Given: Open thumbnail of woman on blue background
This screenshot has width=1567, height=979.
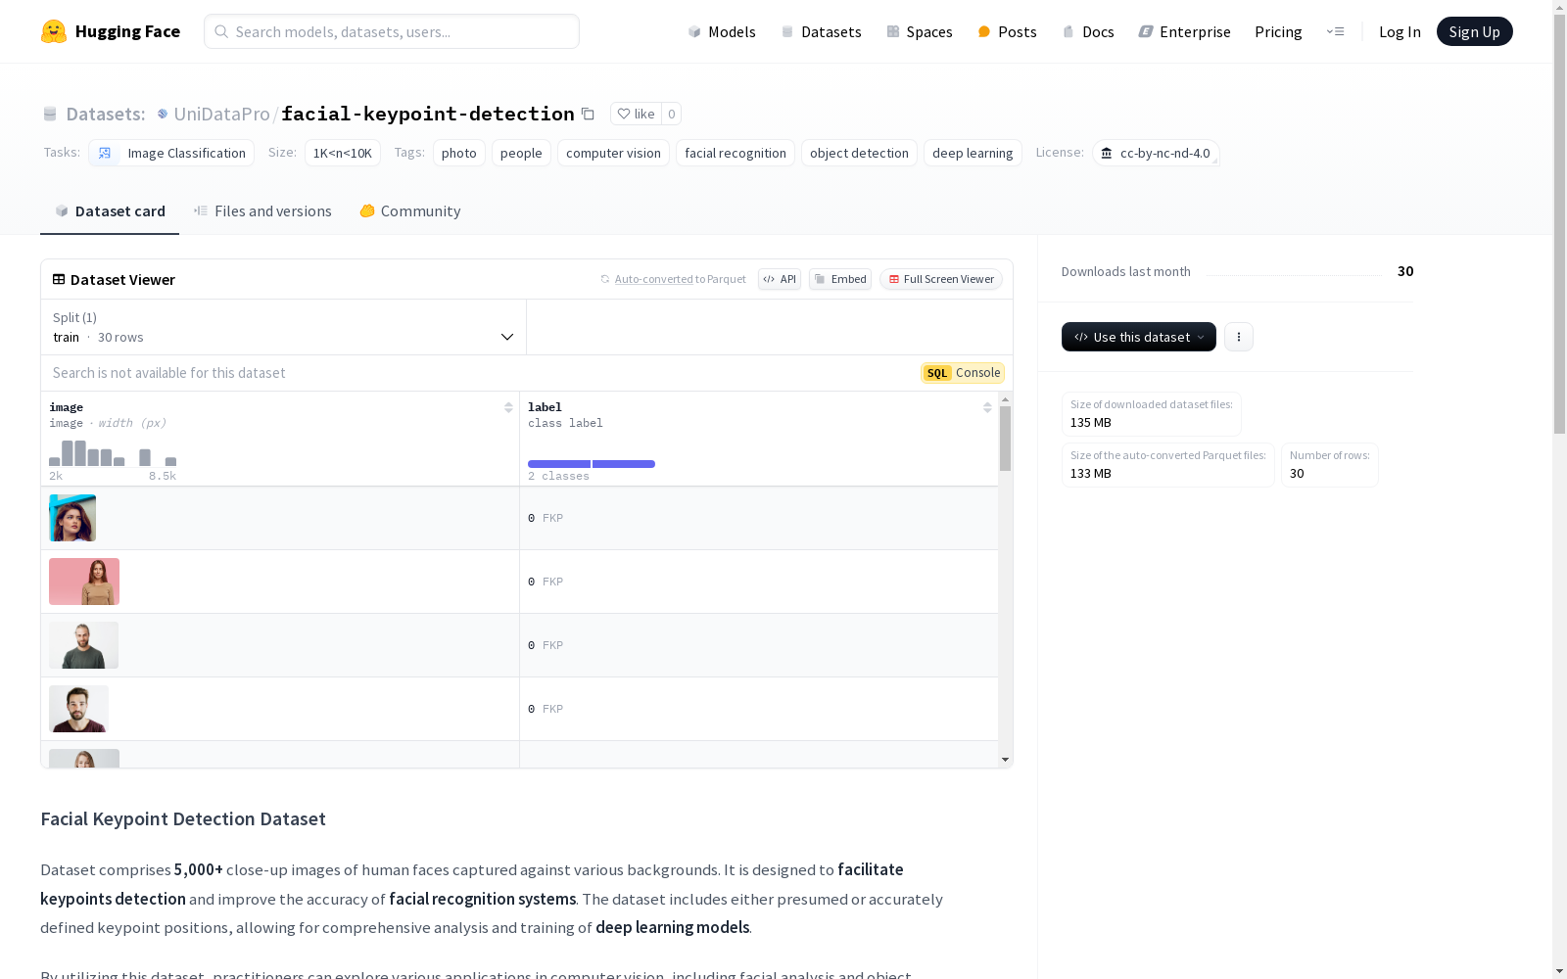Looking at the screenshot, I should pyautogui.click(x=72, y=518).
